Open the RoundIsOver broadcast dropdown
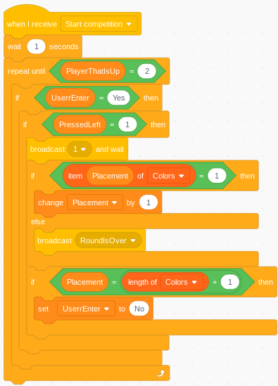 tap(108, 240)
